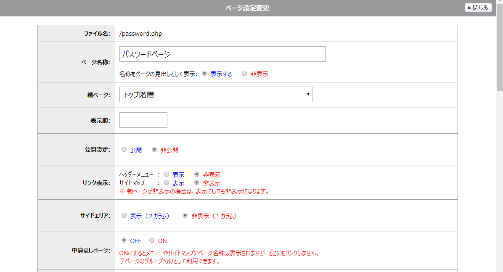Open the 親ページ dropdown menu

pyautogui.click(x=215, y=95)
